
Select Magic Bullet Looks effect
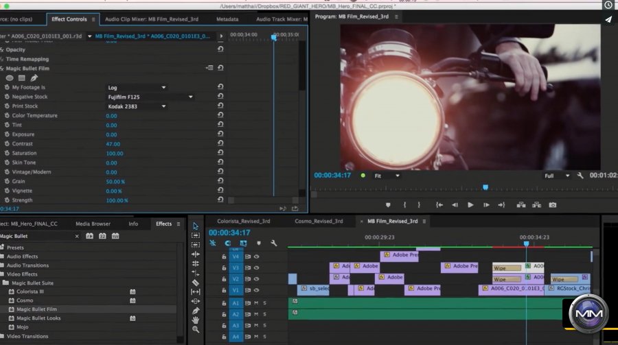(38, 318)
